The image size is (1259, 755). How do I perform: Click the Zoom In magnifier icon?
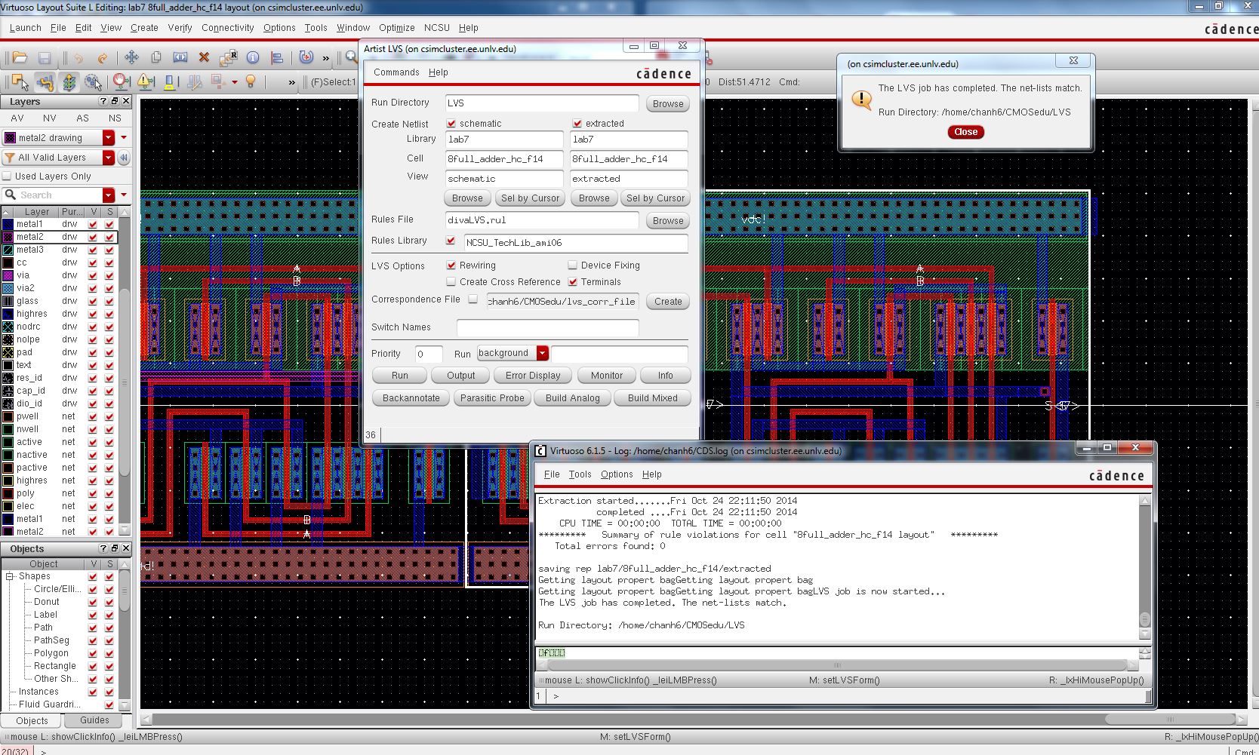coord(350,57)
